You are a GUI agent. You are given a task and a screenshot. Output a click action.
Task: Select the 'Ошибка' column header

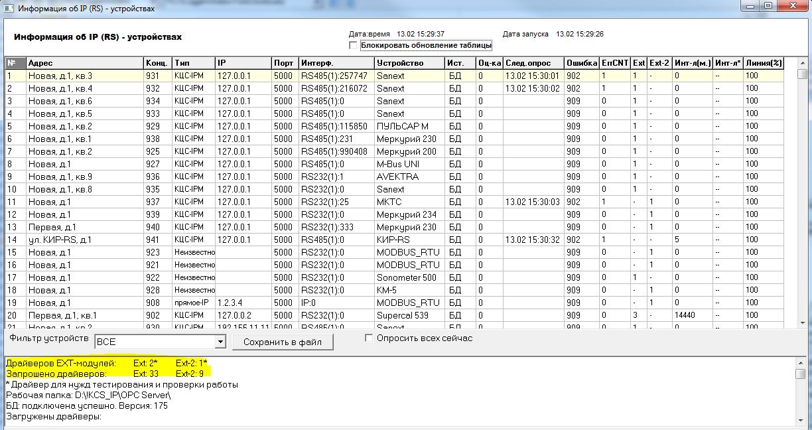point(581,63)
